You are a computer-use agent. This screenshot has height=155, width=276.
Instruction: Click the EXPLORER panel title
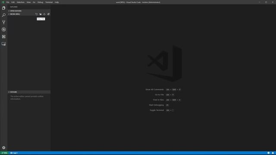point(14,7)
